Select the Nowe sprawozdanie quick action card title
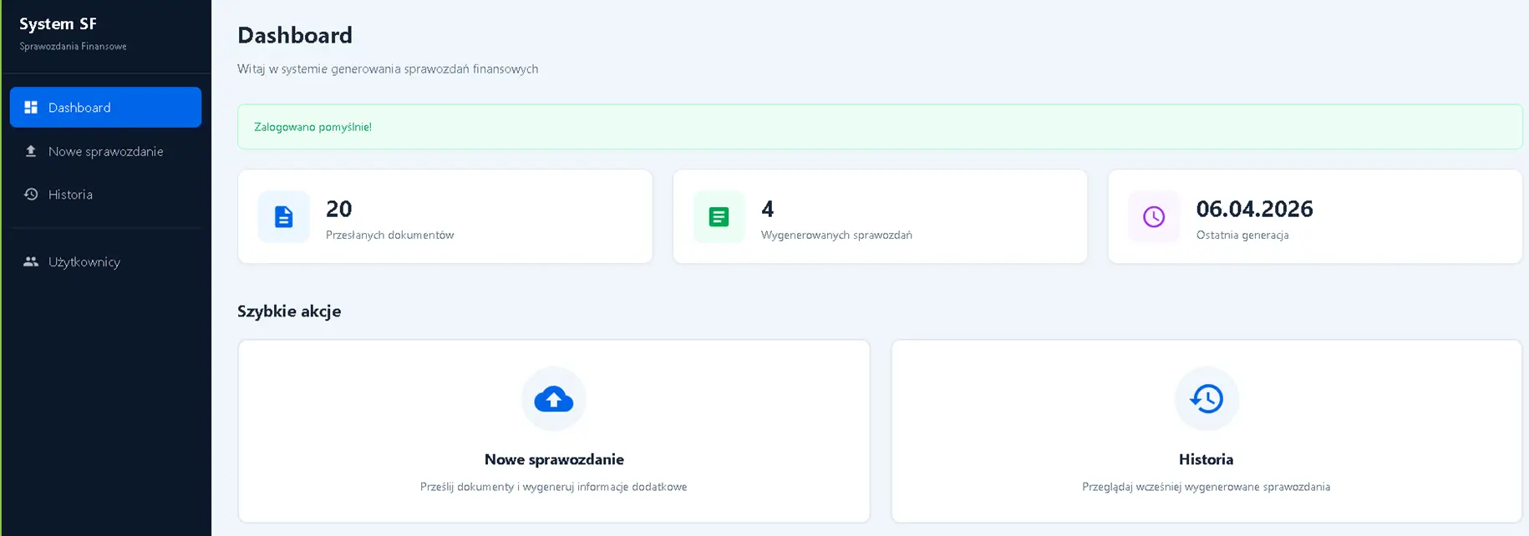 (x=554, y=459)
